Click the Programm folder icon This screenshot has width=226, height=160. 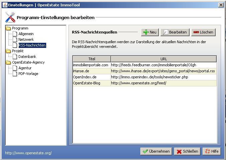pos(9,28)
